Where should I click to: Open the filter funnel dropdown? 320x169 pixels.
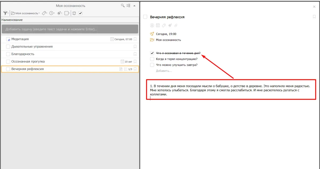click(x=6, y=13)
